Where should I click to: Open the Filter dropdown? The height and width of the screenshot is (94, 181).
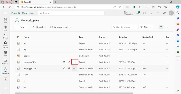[146, 27]
